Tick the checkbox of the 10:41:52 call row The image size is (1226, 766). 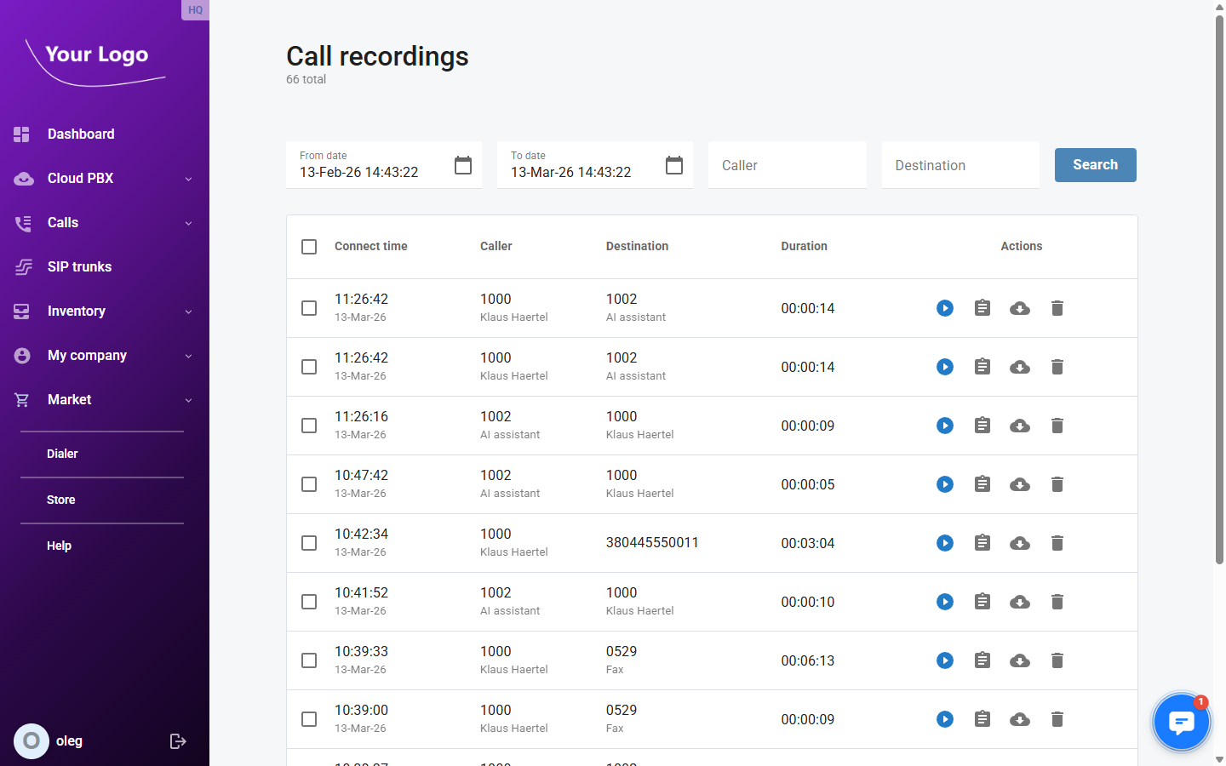pyautogui.click(x=309, y=602)
